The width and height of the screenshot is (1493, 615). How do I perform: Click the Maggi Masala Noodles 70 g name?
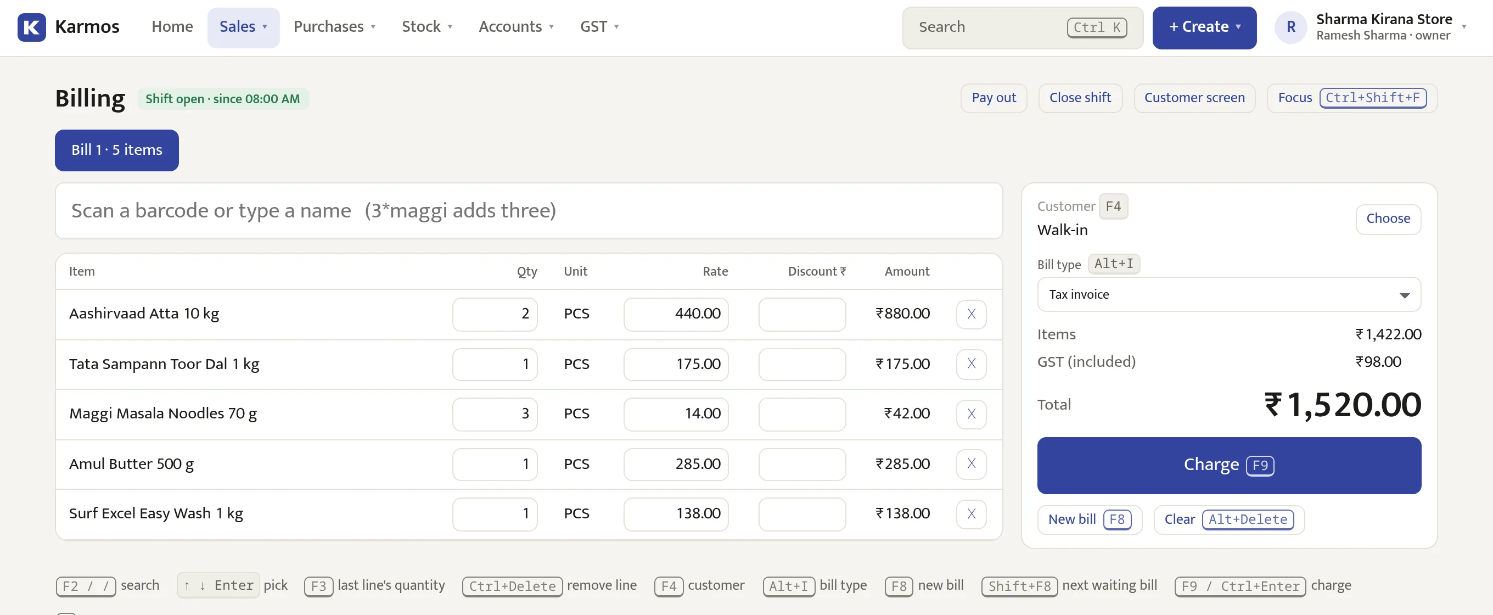[x=163, y=414]
